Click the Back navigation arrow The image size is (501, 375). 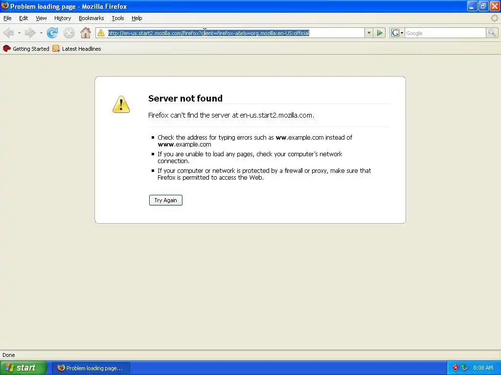pyautogui.click(x=9, y=33)
